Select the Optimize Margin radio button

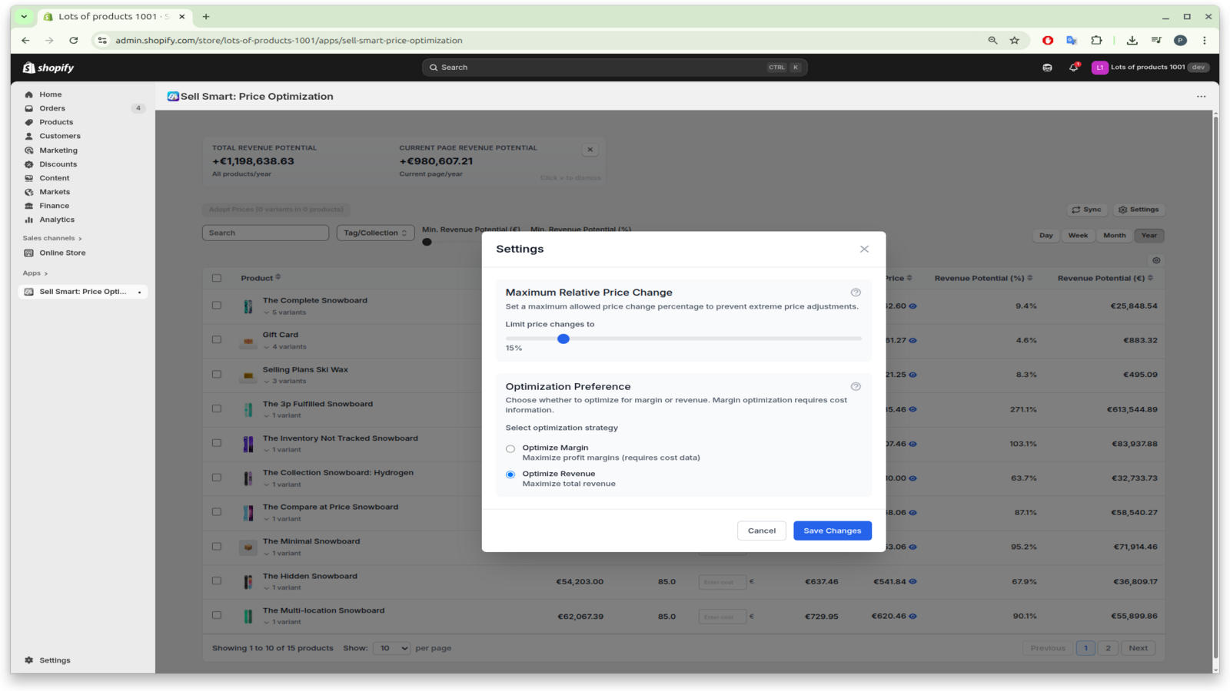pyautogui.click(x=510, y=448)
